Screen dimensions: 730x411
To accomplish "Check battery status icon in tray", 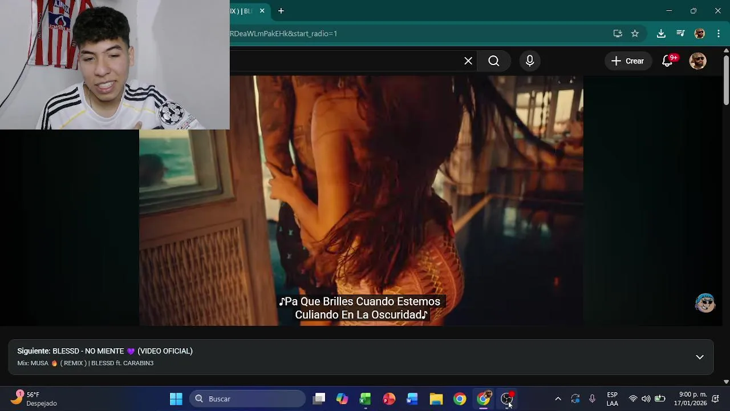I will click(660, 399).
